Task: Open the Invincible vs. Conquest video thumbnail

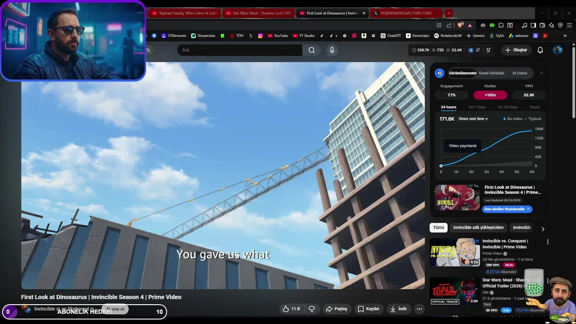Action: click(454, 252)
